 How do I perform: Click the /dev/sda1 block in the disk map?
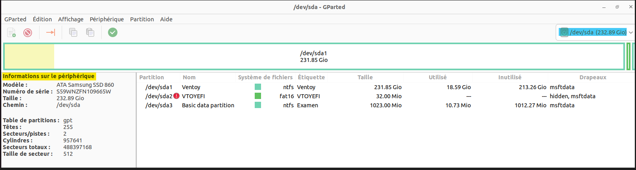314,56
